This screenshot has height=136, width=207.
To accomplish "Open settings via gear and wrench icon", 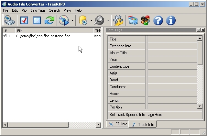I will (118, 20).
